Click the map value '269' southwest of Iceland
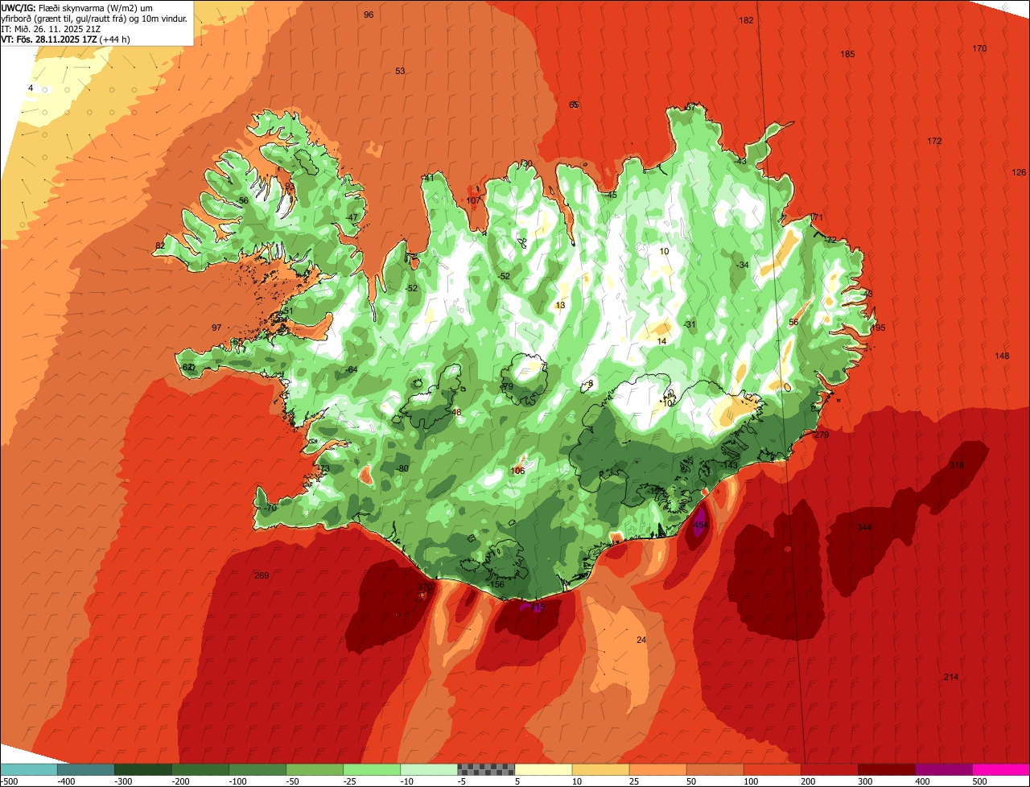The width and height of the screenshot is (1030, 787). pos(262,575)
